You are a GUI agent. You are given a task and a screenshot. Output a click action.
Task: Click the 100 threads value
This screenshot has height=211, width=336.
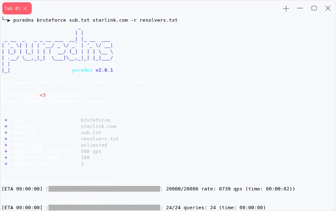[x=85, y=158]
